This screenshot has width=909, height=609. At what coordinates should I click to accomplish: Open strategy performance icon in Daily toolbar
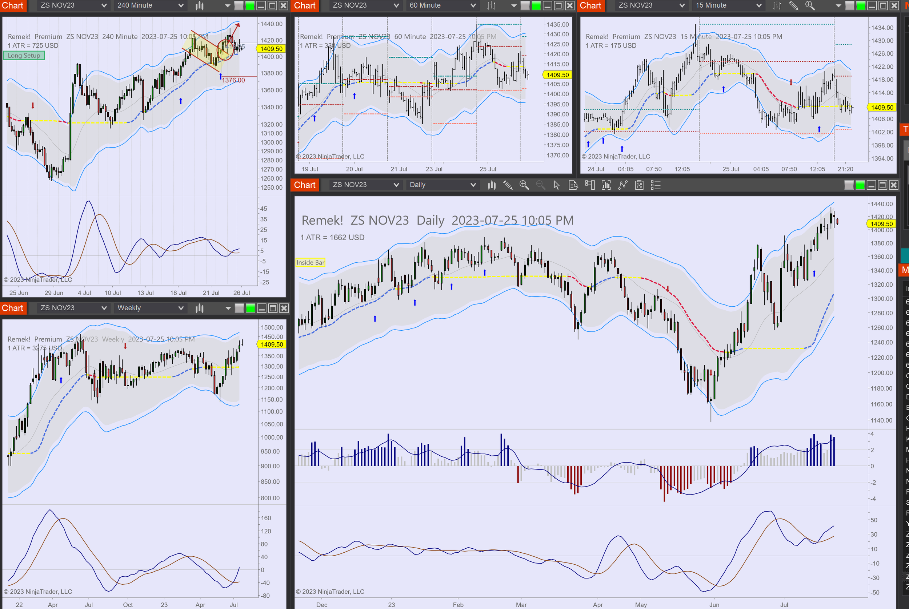(x=639, y=185)
